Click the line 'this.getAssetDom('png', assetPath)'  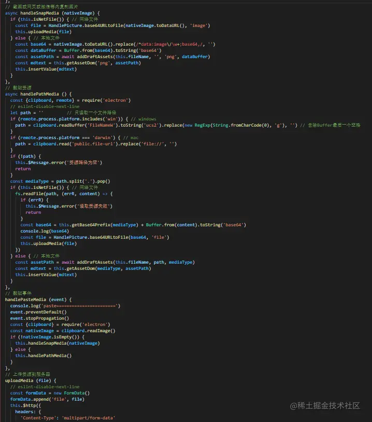click(78, 63)
